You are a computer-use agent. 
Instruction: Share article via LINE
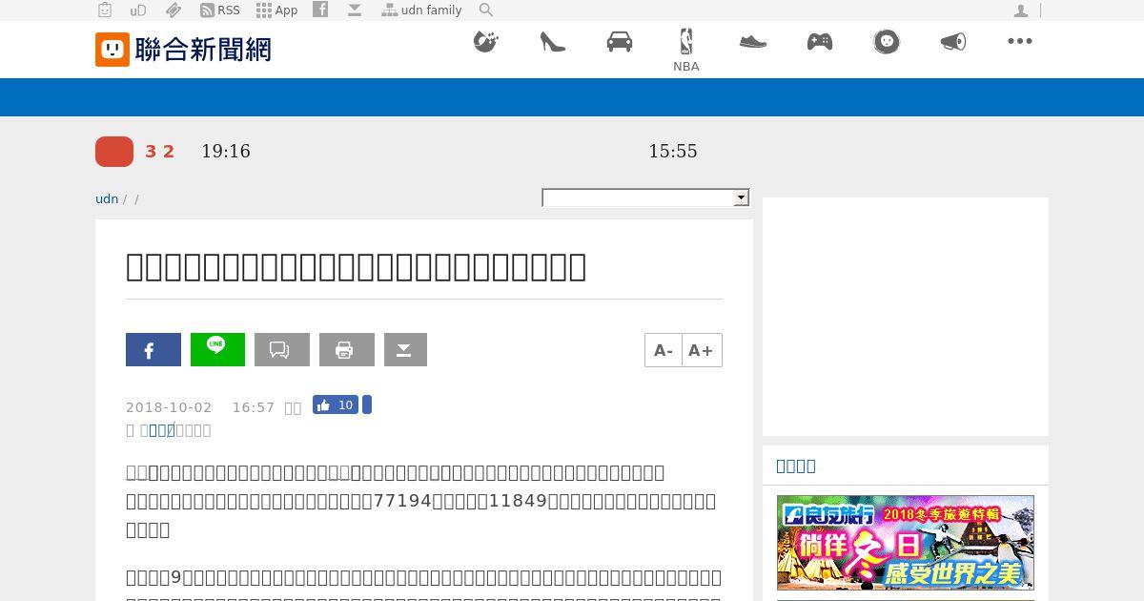(x=217, y=349)
